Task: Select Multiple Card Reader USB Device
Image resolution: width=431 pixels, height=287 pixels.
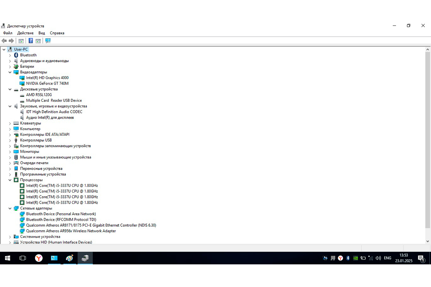Action: point(54,100)
